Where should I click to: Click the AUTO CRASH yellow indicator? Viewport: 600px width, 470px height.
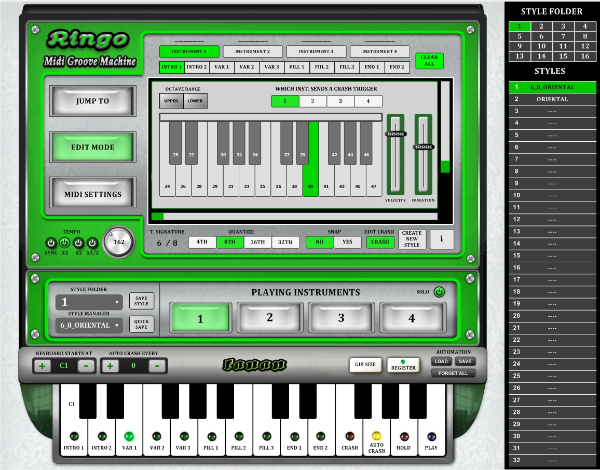[376, 436]
